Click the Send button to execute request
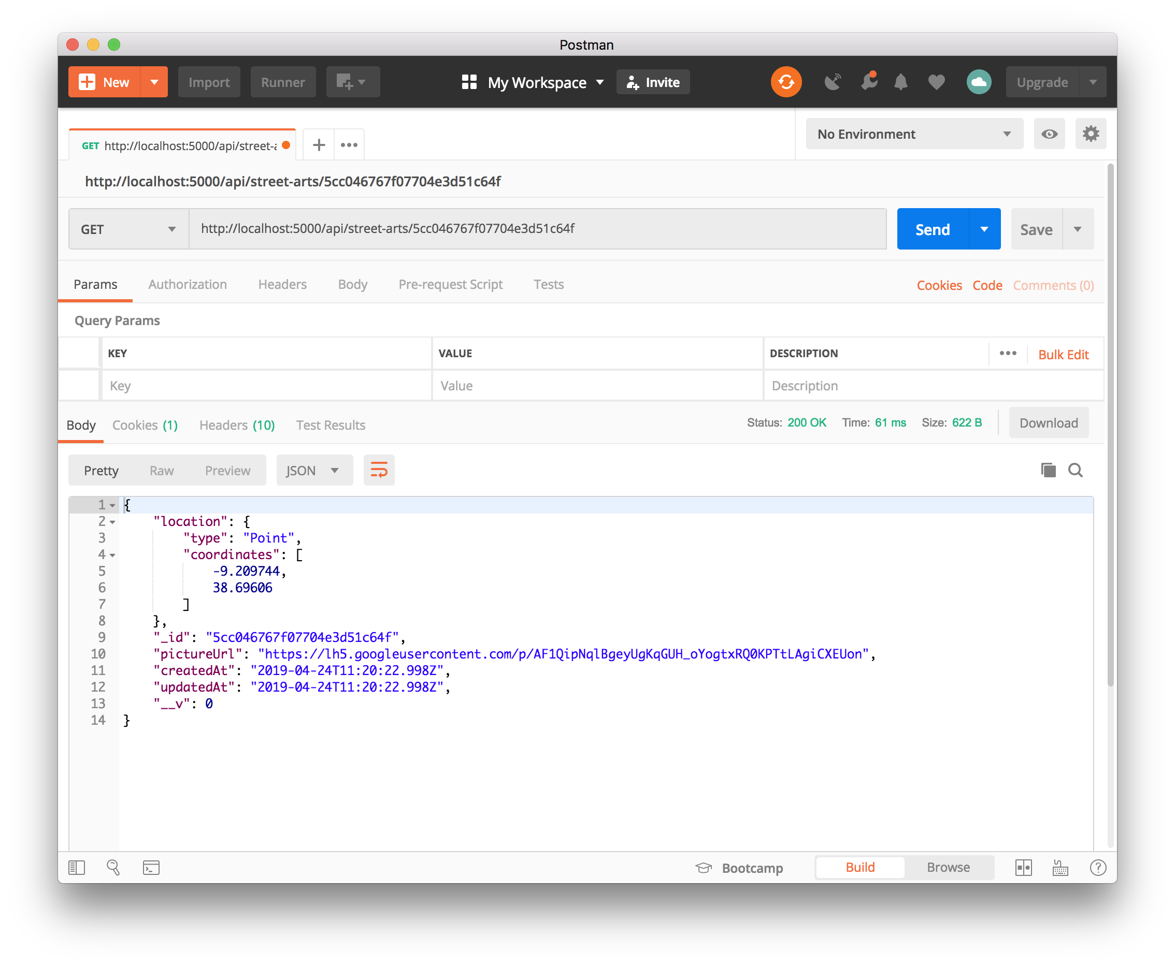This screenshot has height=966, width=1175. pyautogui.click(x=932, y=230)
